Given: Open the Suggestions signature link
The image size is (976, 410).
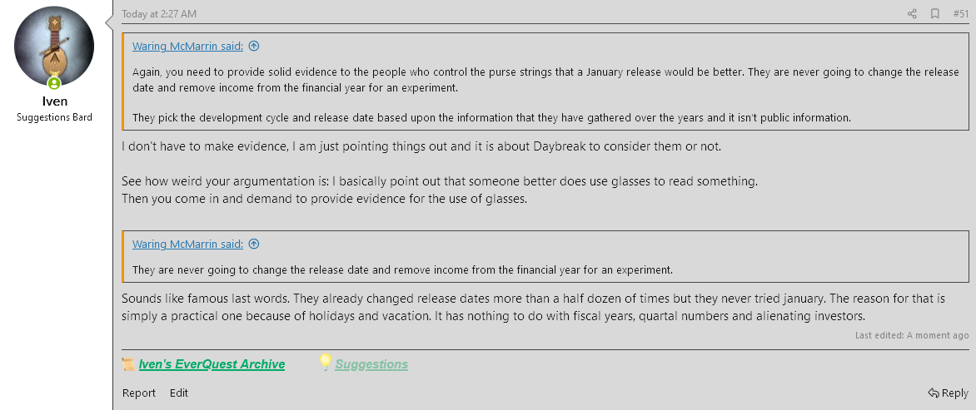Looking at the screenshot, I should tap(371, 364).
